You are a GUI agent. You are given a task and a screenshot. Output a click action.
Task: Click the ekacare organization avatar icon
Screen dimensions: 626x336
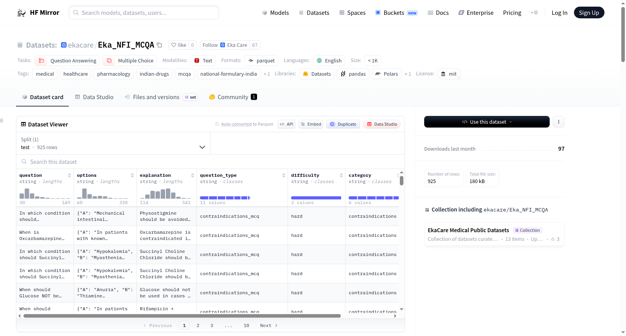[64, 45]
